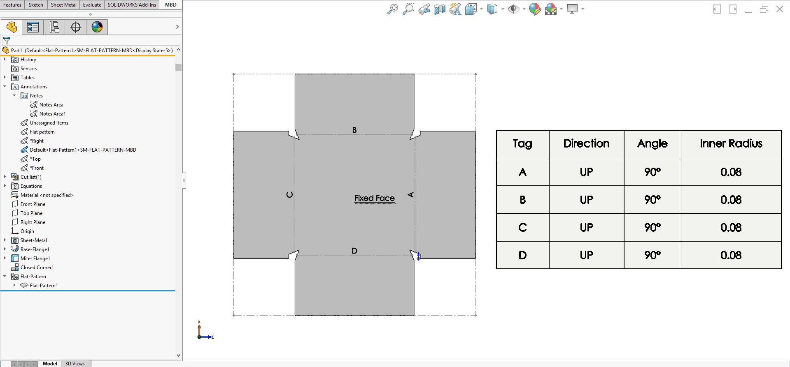Select the *Right annotation view
Image resolution: width=790 pixels, height=367 pixels.
coord(37,141)
